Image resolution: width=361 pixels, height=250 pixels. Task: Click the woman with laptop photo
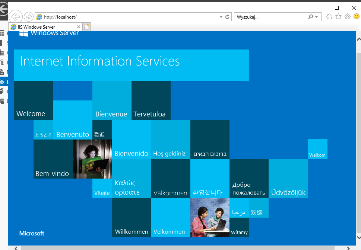(x=92, y=159)
